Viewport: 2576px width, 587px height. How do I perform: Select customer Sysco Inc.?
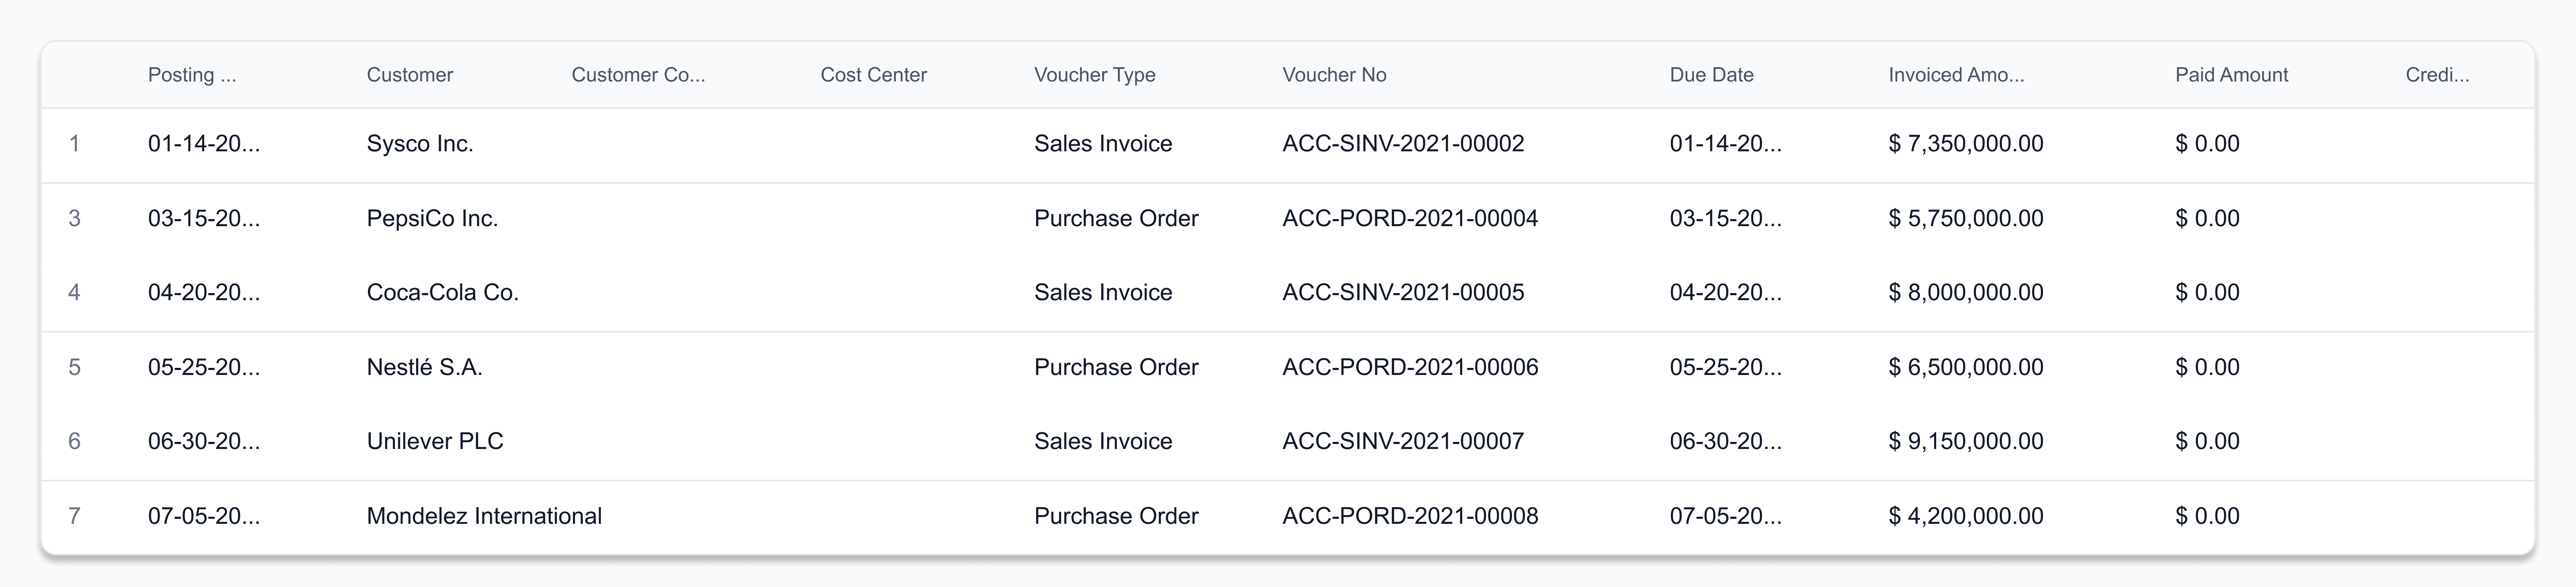coord(419,143)
